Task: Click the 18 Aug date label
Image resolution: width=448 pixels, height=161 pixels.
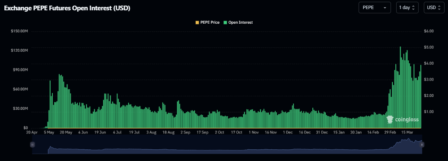Action: [168, 133]
